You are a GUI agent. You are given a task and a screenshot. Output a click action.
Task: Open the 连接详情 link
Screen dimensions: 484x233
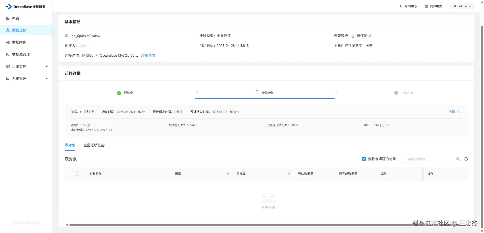click(148, 55)
